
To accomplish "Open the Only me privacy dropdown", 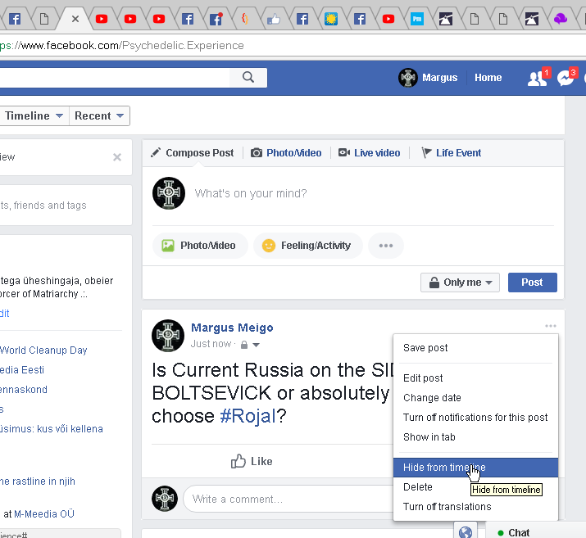I will [x=460, y=283].
